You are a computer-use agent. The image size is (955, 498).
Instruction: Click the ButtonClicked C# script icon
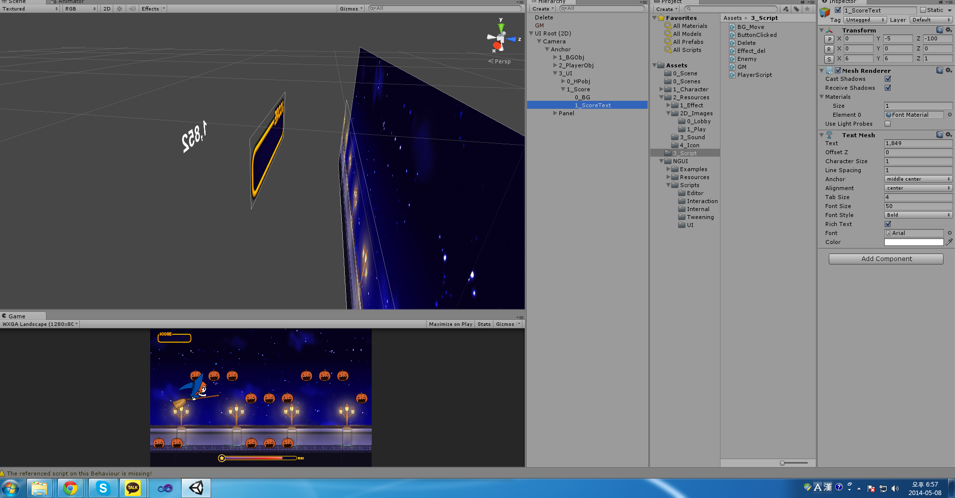732,35
